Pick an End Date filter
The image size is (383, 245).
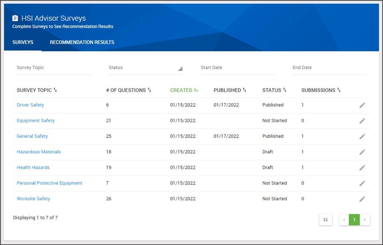tap(329, 68)
